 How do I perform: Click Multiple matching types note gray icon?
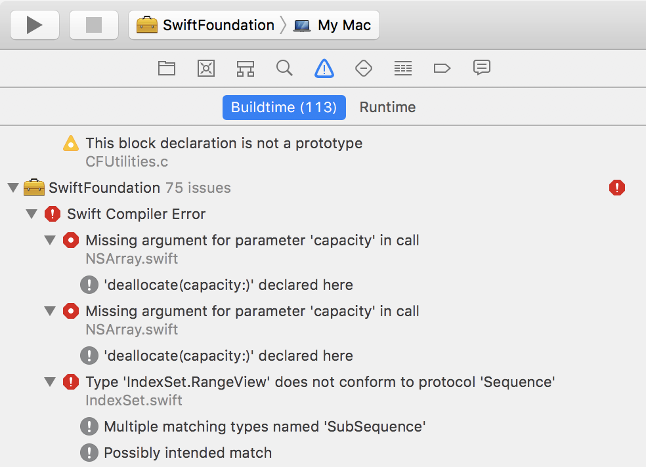tap(89, 426)
